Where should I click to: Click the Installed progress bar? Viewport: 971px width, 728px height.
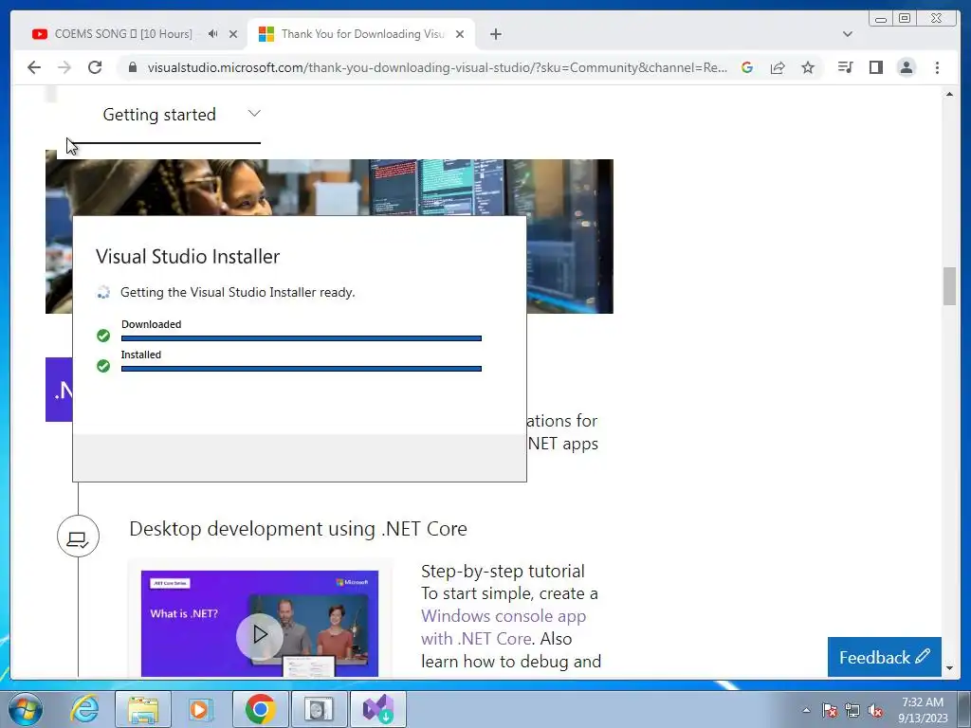(301, 369)
